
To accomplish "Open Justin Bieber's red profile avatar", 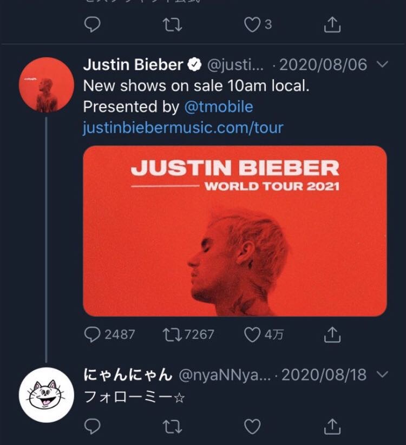I will 46,85.
